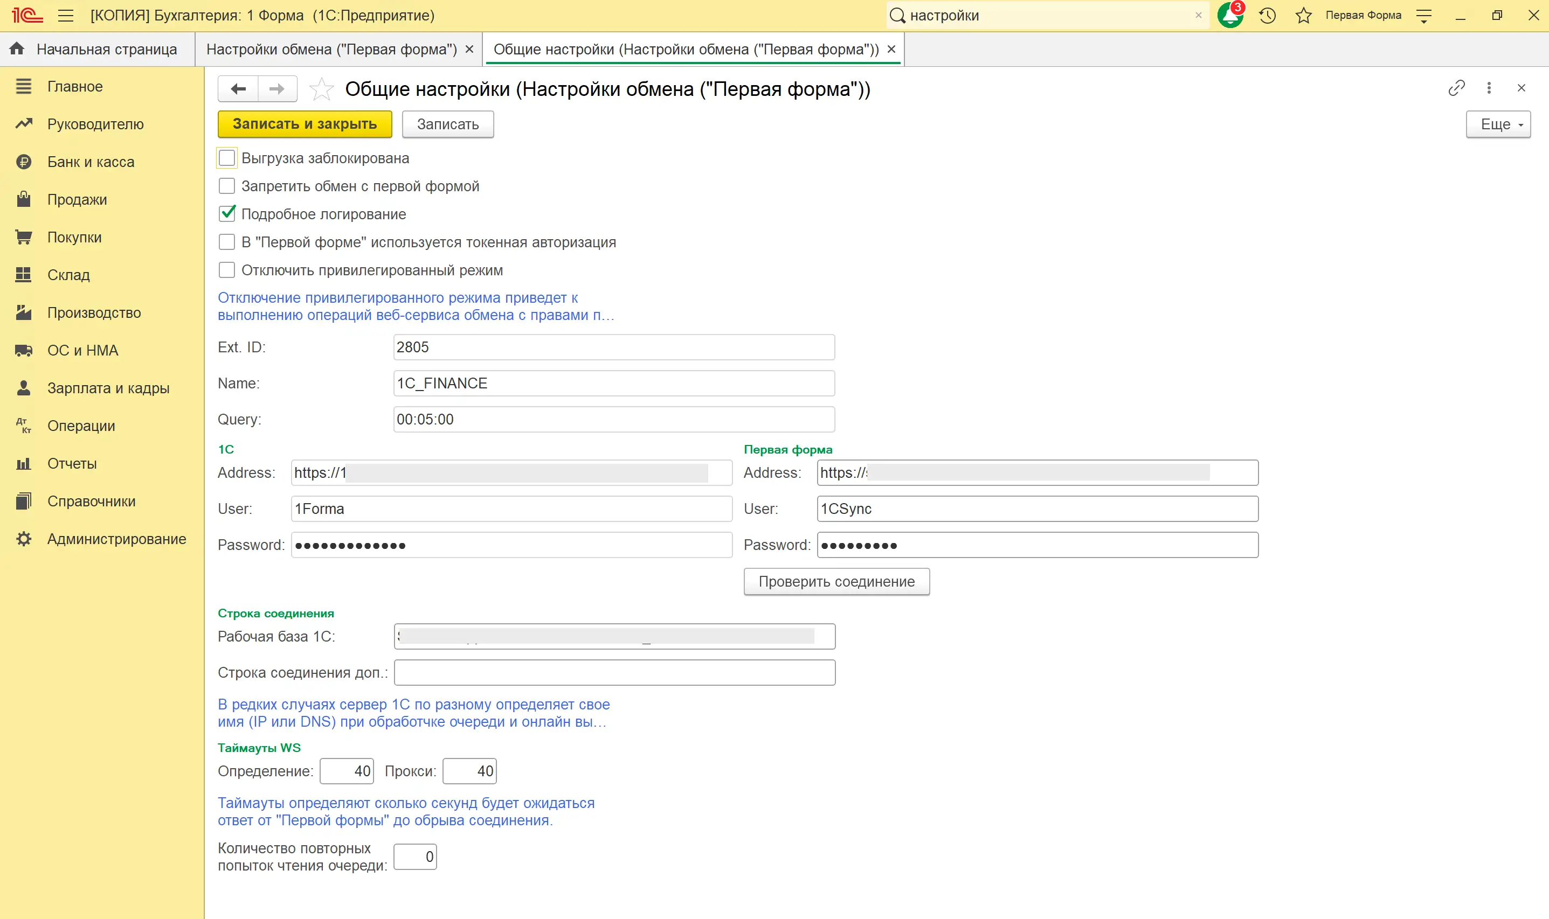This screenshot has width=1549, height=919.
Task: Get link to this form
Action: pos(1456,88)
